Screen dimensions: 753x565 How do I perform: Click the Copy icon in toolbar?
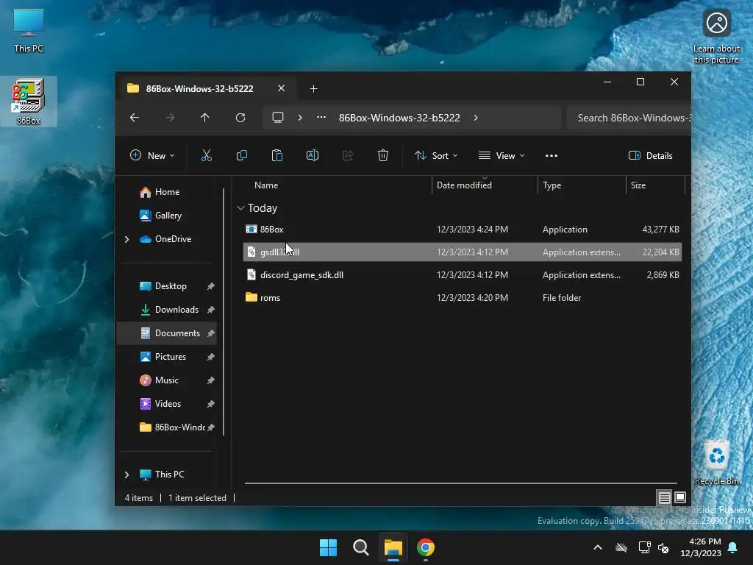click(241, 155)
